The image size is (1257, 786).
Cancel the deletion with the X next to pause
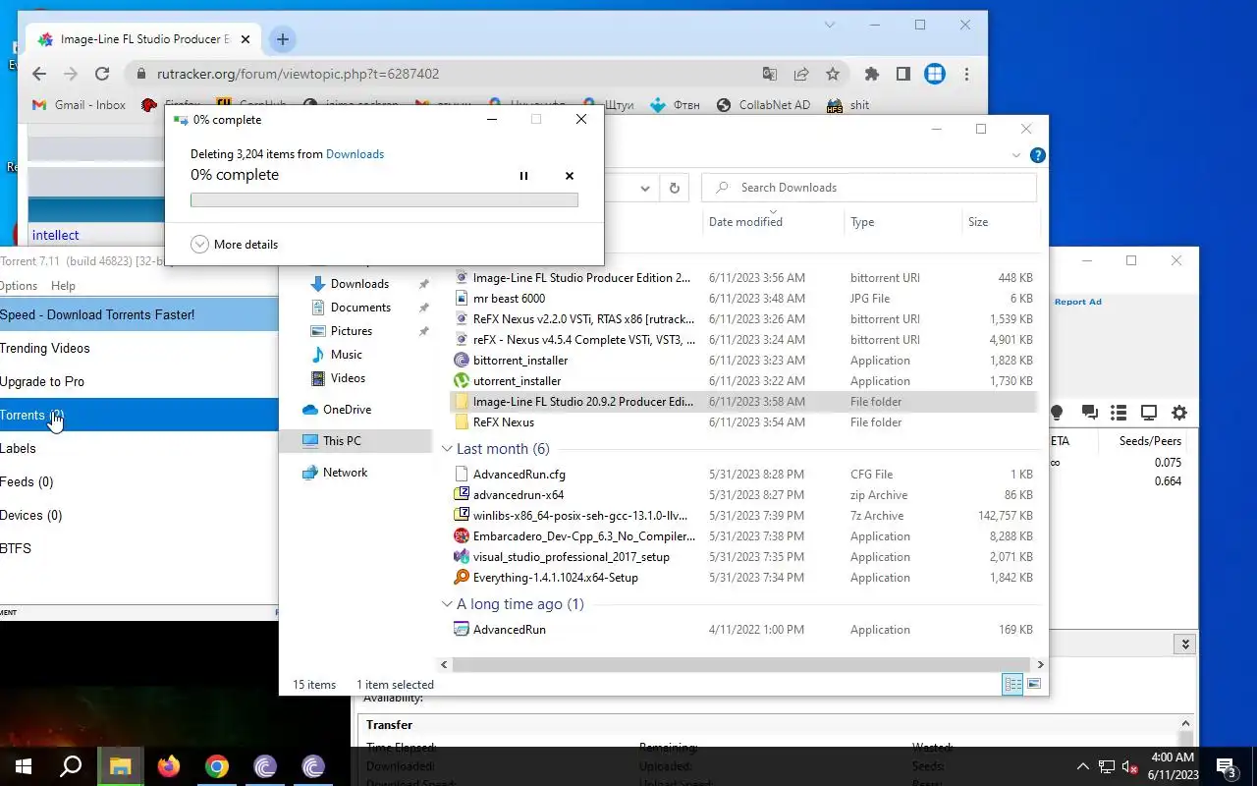pos(570,176)
